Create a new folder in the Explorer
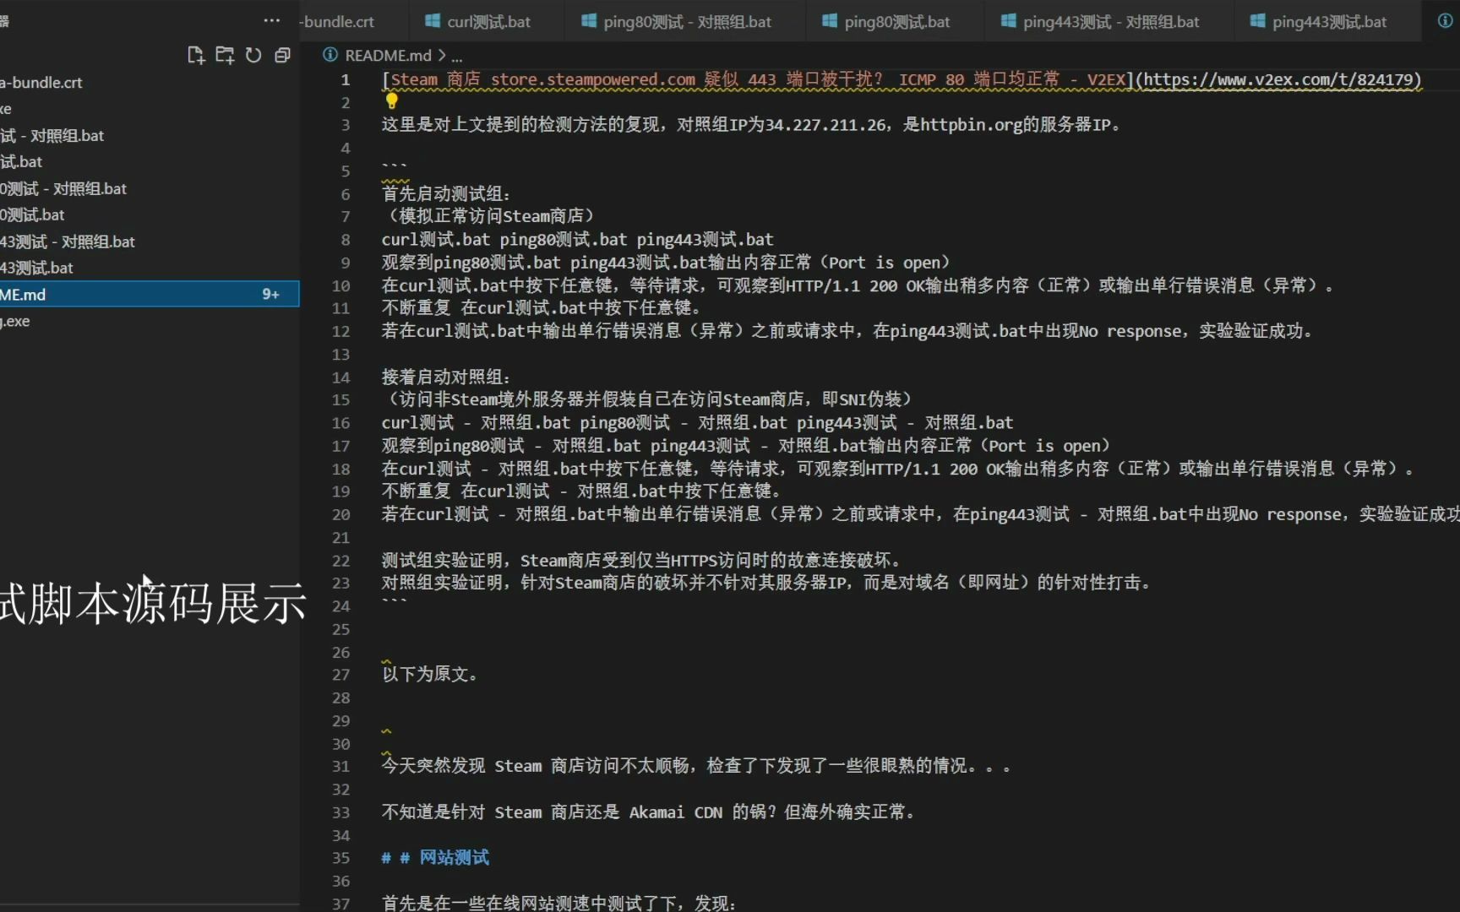Image resolution: width=1460 pixels, height=912 pixels. 225,55
